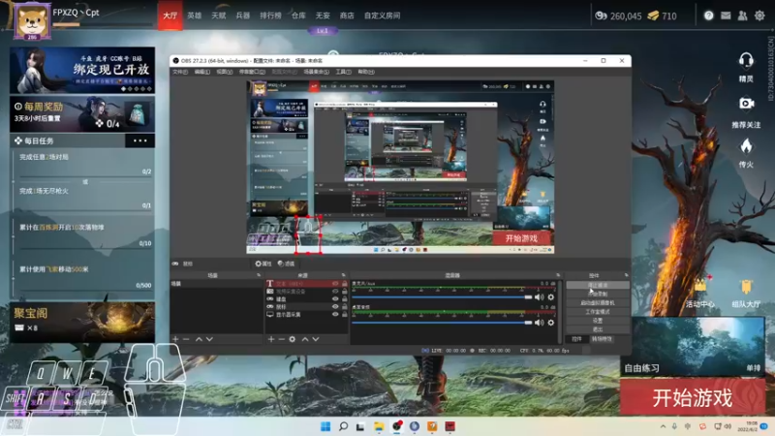Open File Explorer from the taskbar

point(379,426)
